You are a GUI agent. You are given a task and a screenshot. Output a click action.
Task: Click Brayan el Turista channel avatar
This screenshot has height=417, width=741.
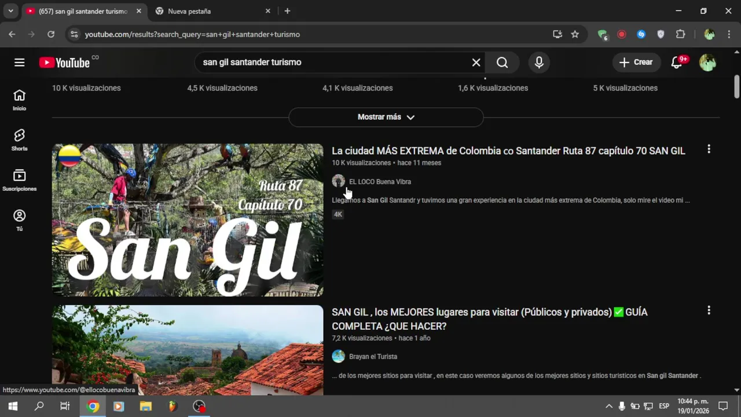338,356
